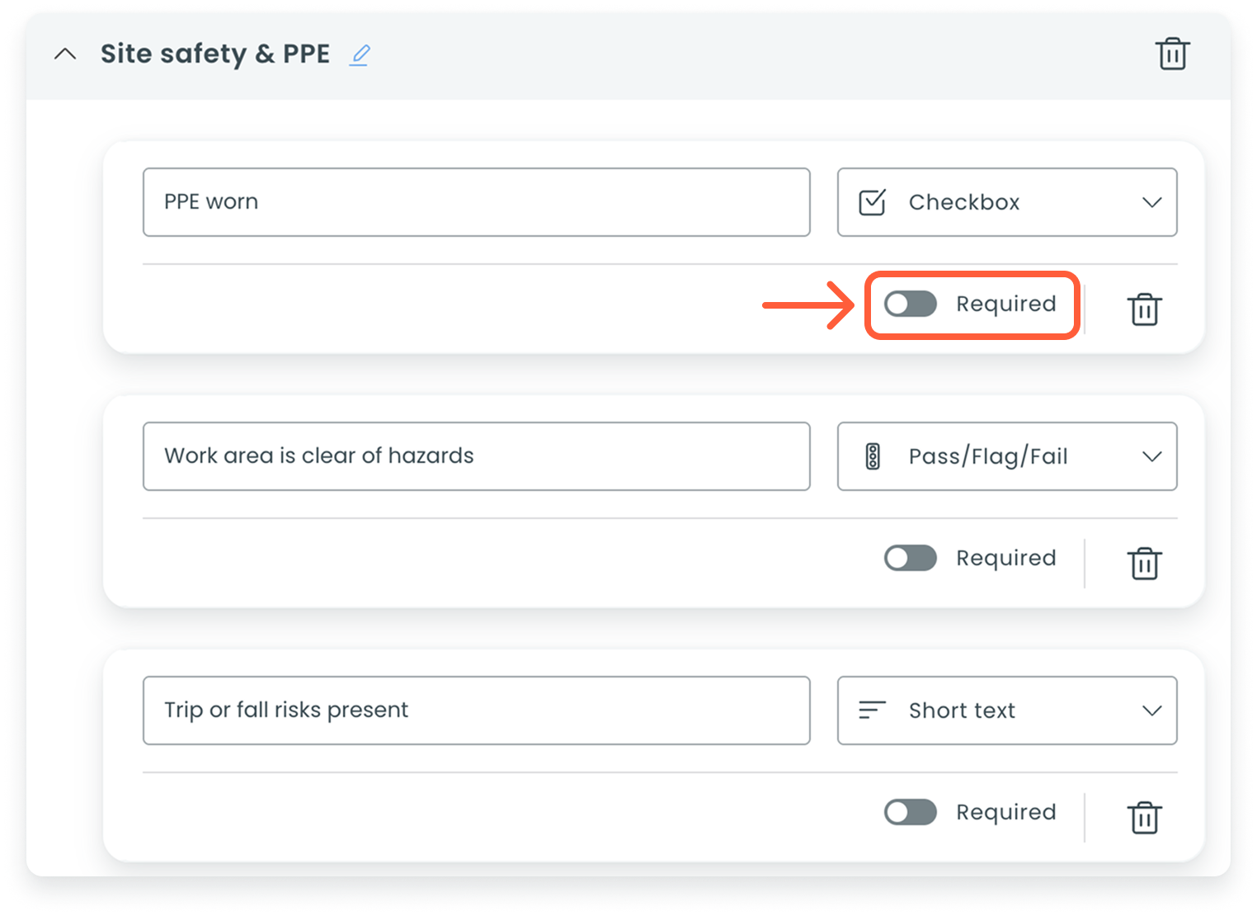1257x916 pixels.
Task: Open the Checkbox type dropdown
Action: pos(1151,202)
